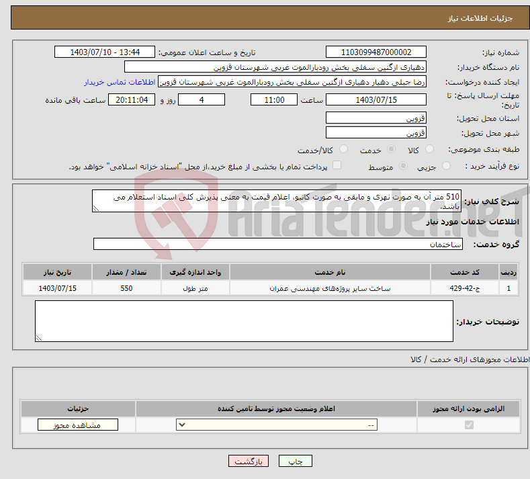Click the اطلاعات مجوزهای ارائه خدمت / کالا heading

pos(470,359)
